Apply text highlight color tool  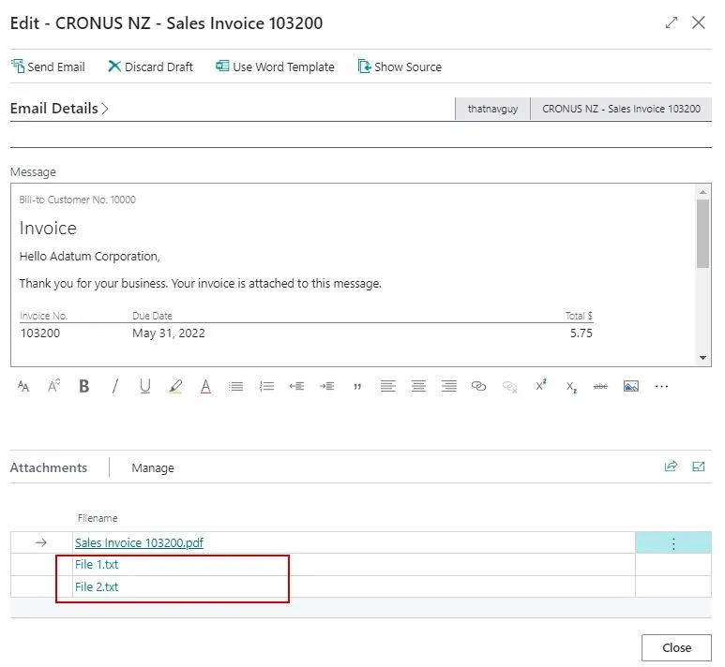[175, 386]
